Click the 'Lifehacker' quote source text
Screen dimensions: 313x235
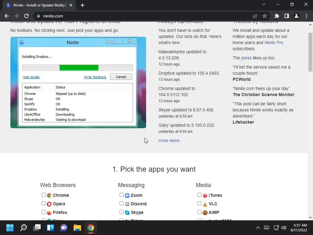(x=243, y=122)
